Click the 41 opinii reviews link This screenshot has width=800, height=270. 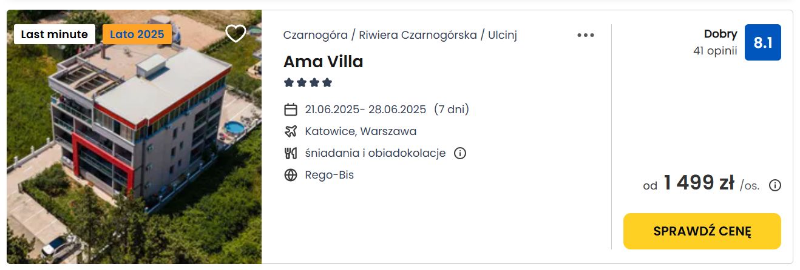(715, 51)
